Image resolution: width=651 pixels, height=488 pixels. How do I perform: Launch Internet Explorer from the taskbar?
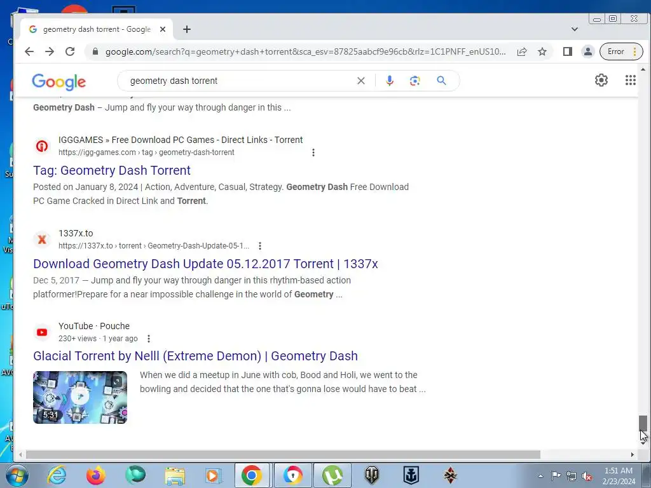56,475
